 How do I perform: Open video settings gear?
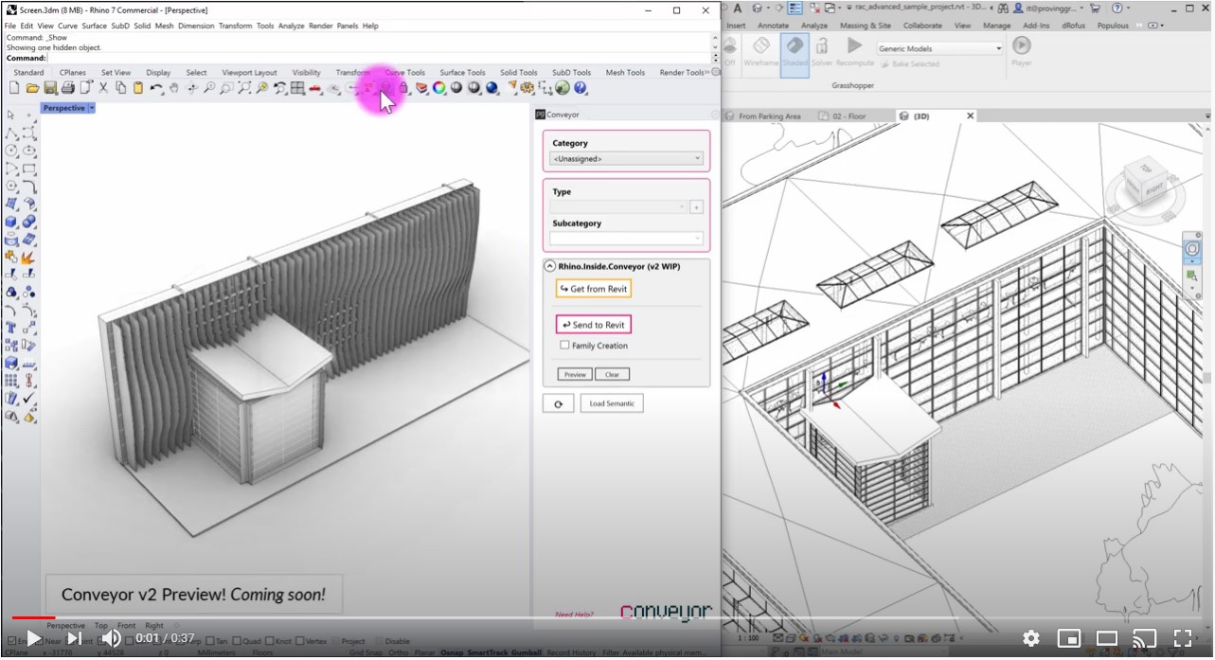point(1031,638)
